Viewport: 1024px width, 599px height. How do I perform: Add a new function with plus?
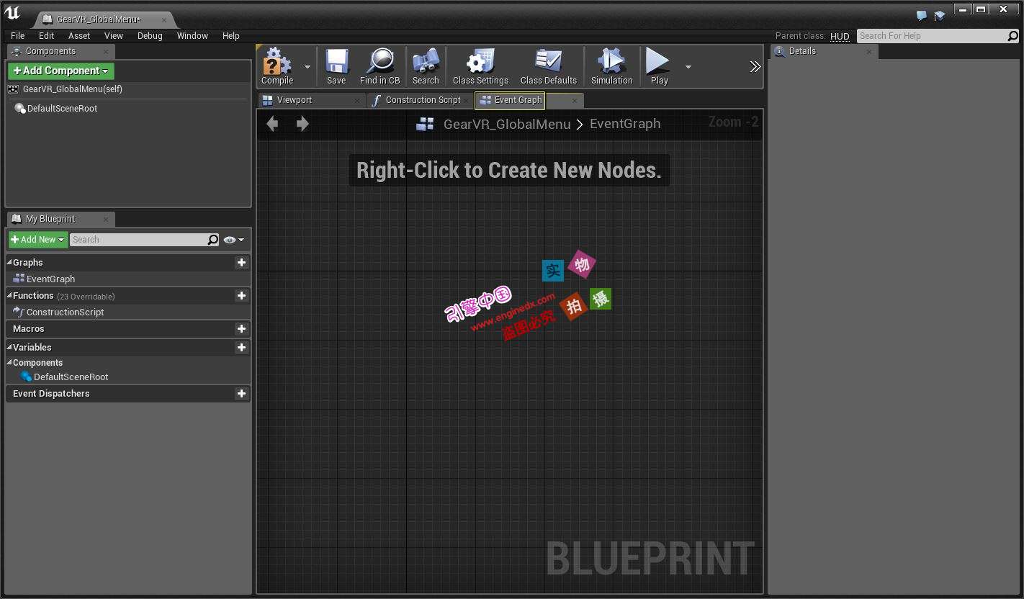click(x=241, y=296)
